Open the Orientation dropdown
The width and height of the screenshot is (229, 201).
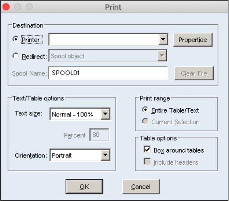click(x=106, y=155)
